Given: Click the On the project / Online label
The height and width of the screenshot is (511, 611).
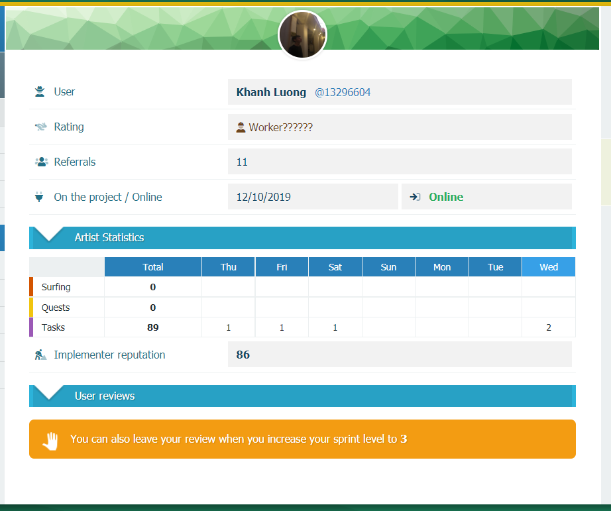Looking at the screenshot, I should tap(108, 197).
